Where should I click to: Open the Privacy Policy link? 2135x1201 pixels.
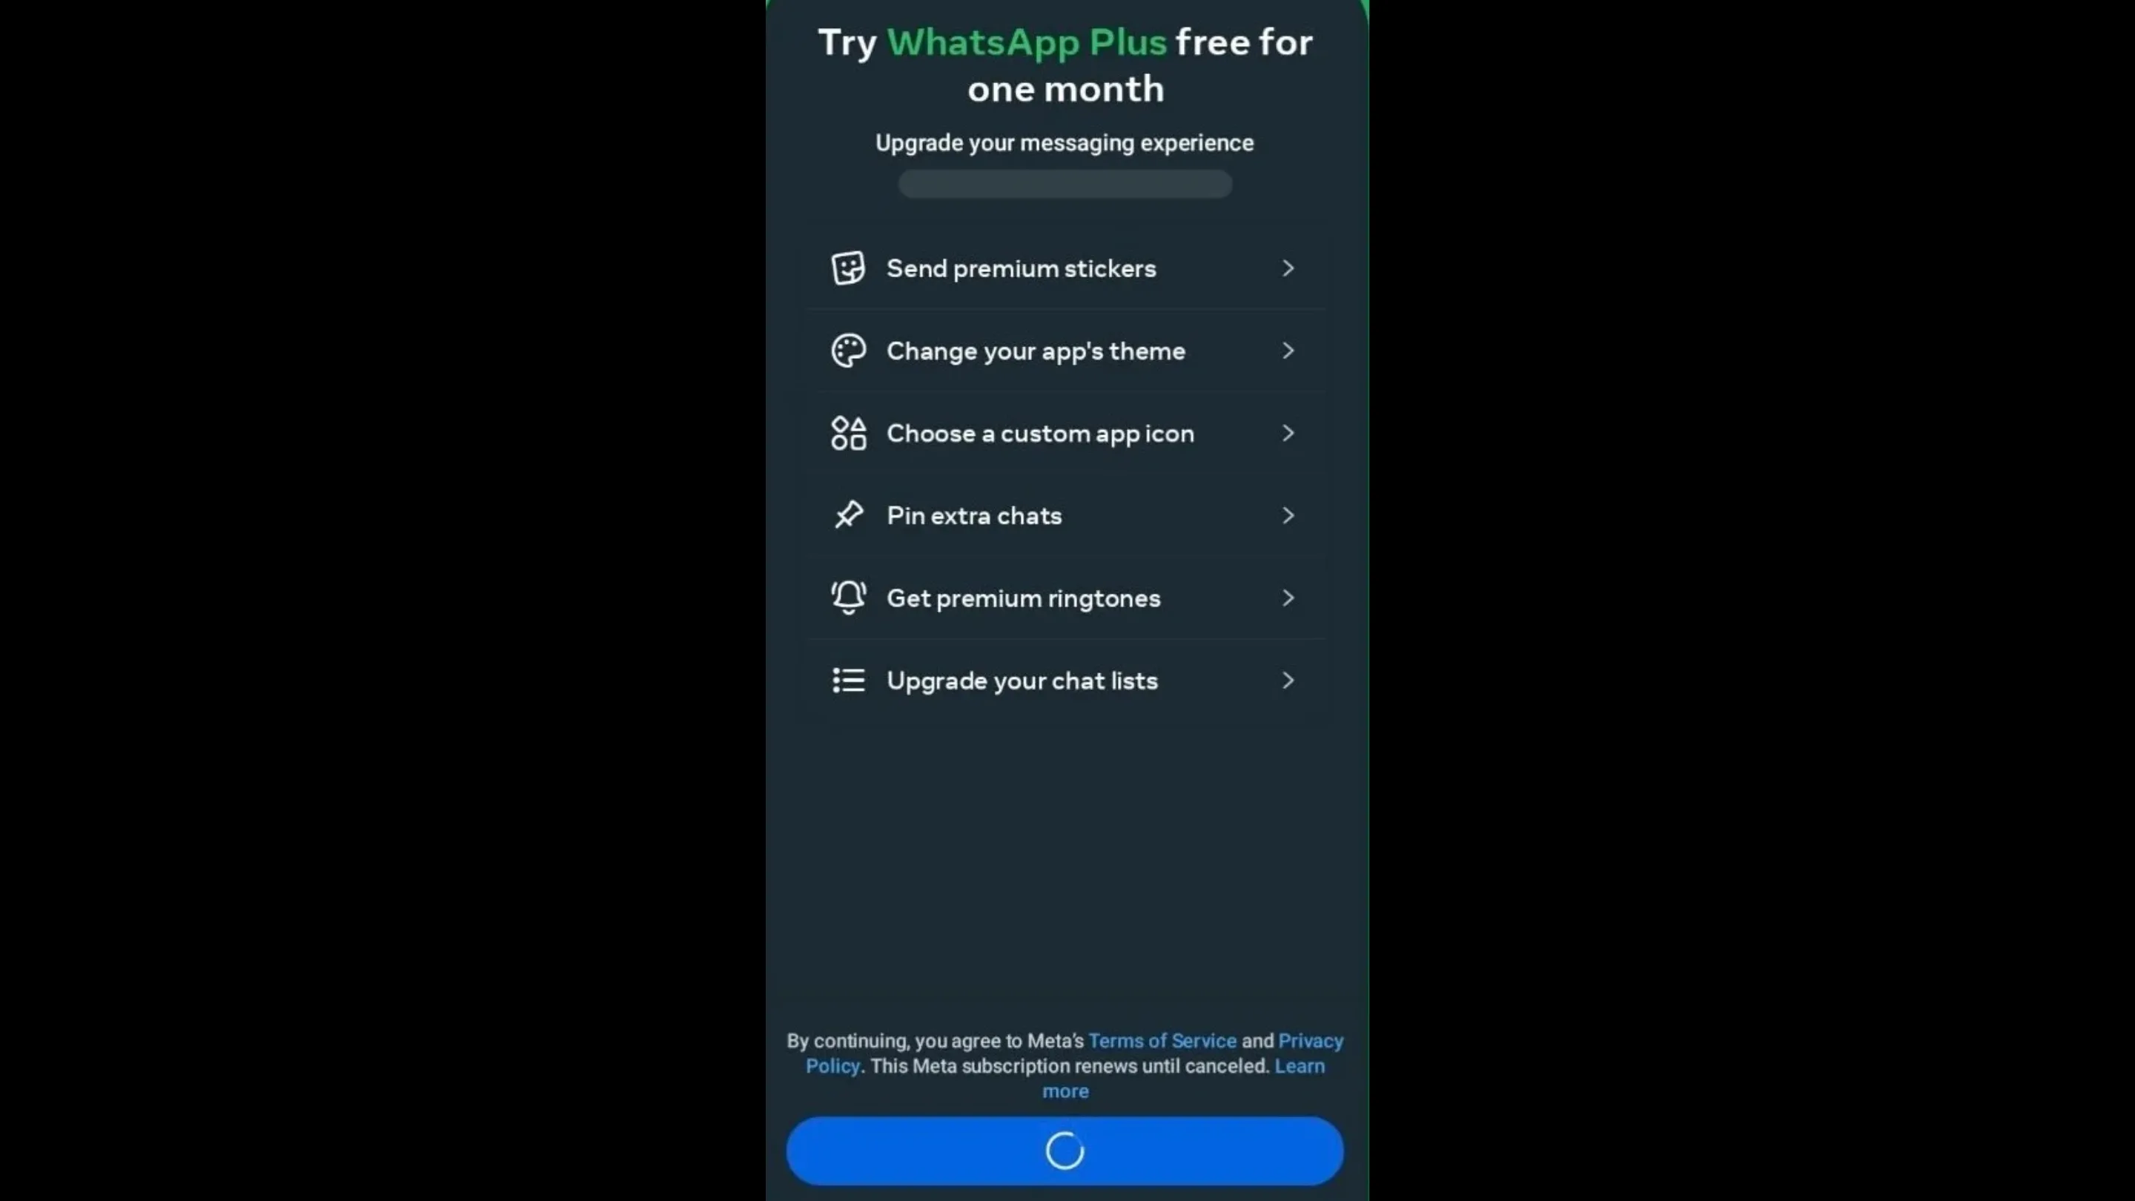[1075, 1053]
